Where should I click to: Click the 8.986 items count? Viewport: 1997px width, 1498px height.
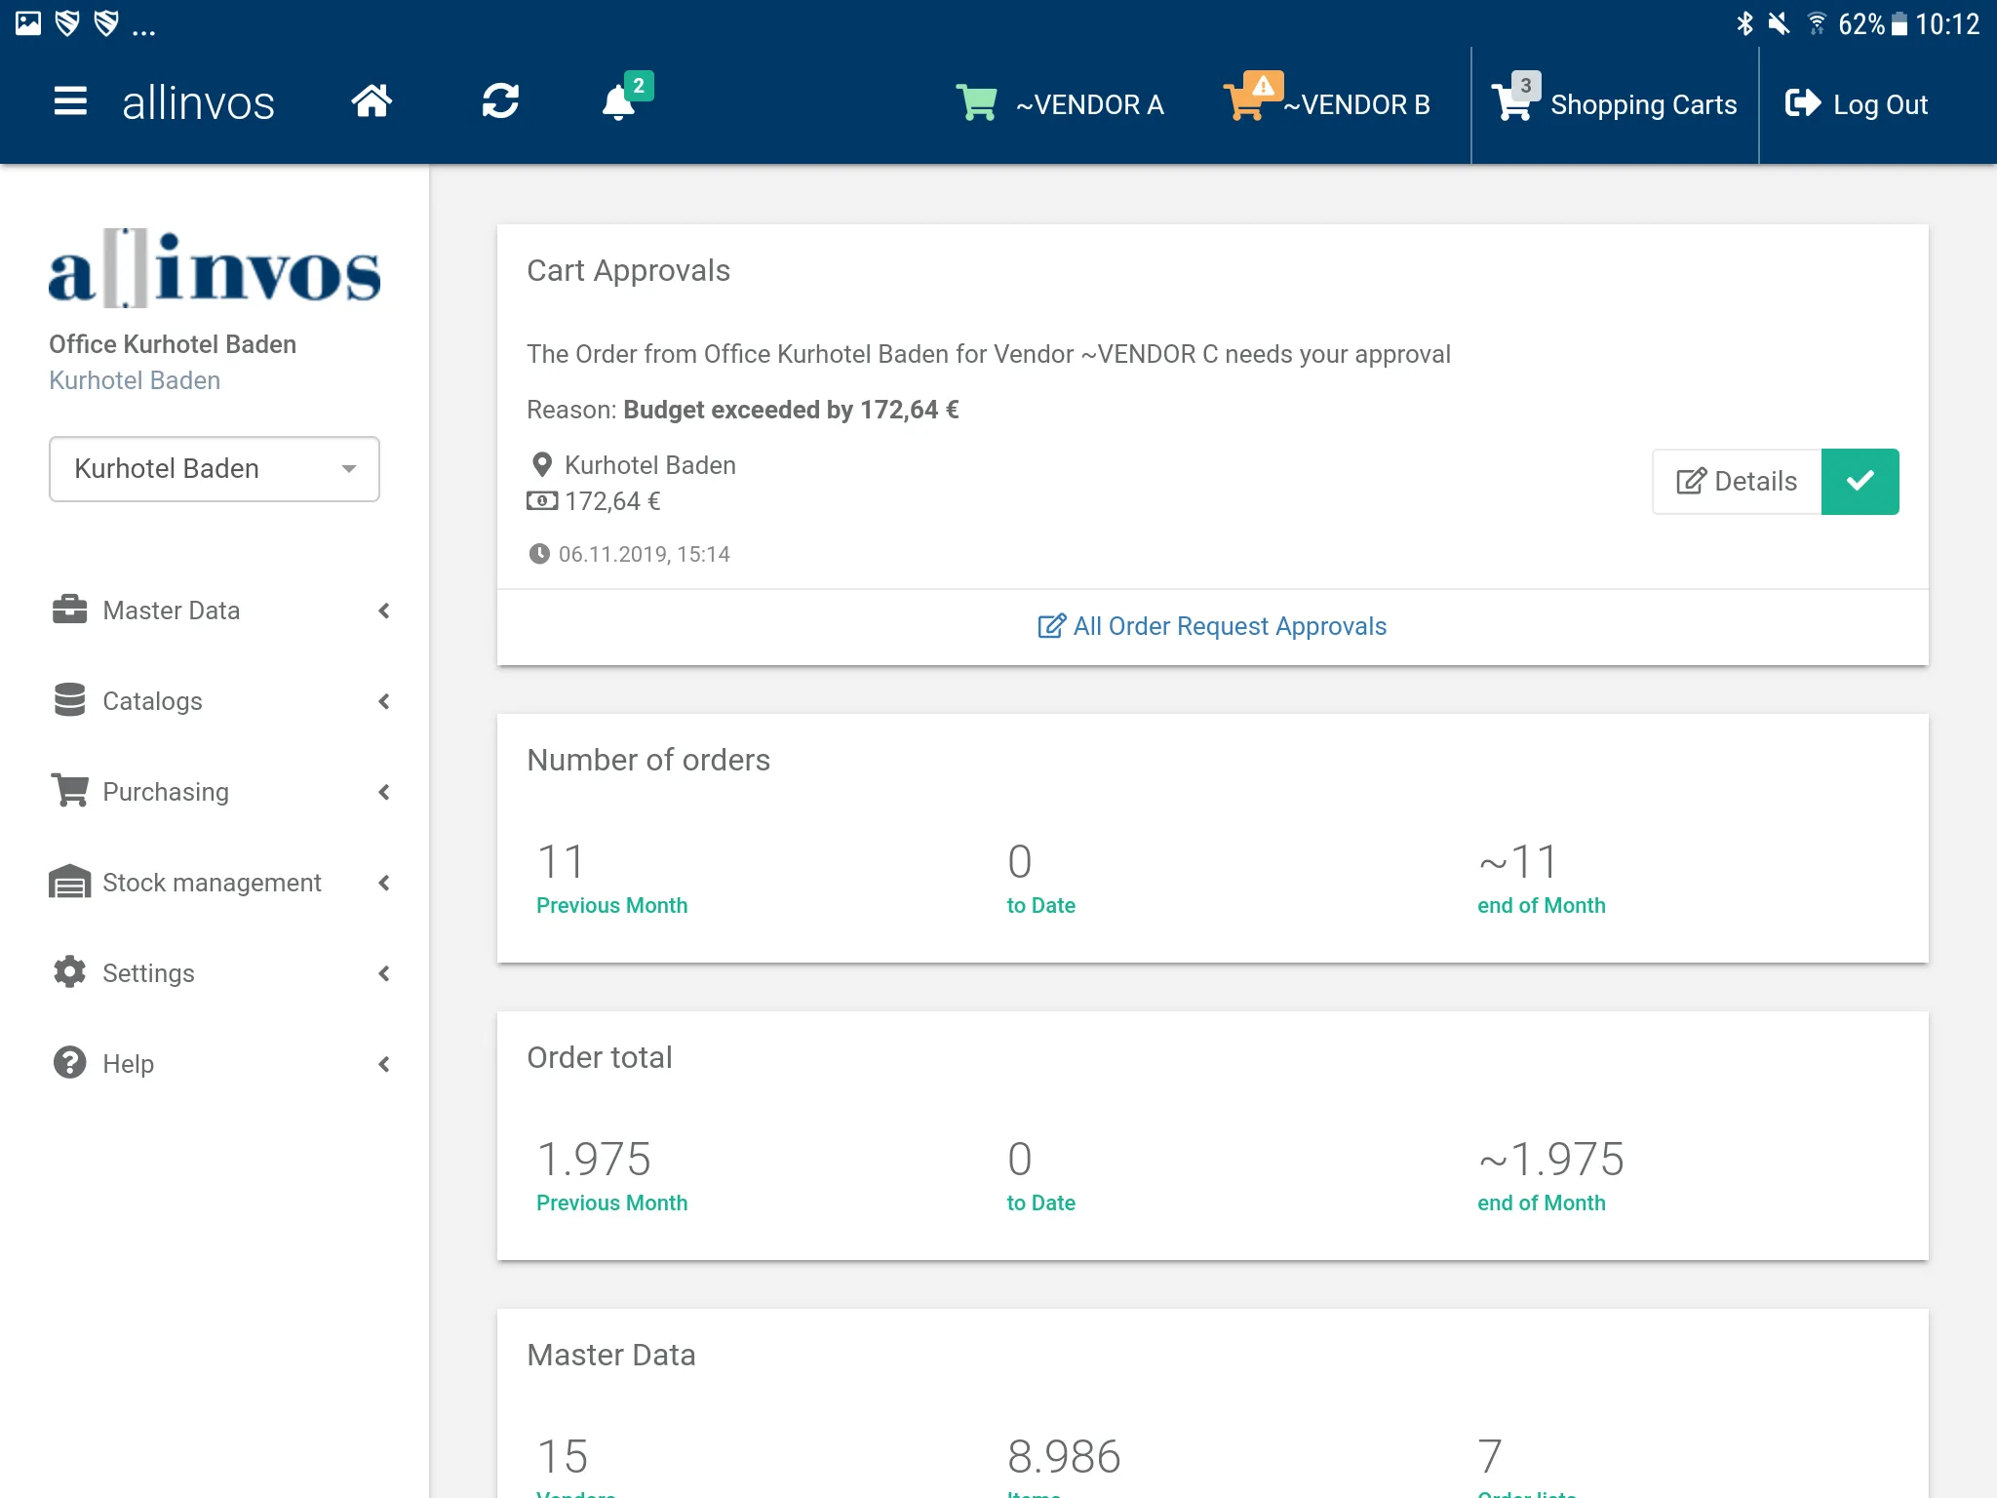point(1064,1456)
